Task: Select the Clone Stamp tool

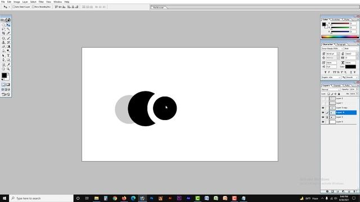Action: coord(3,43)
